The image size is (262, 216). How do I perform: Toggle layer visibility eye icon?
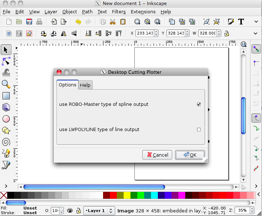pyautogui.click(x=70, y=211)
